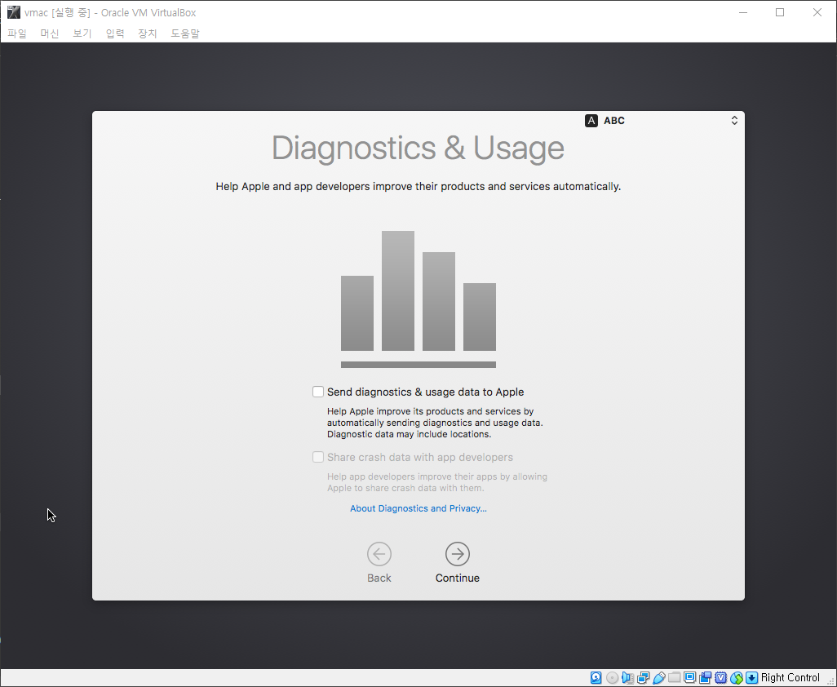Click the window resize grip
This screenshot has width=837, height=687.
point(830,680)
